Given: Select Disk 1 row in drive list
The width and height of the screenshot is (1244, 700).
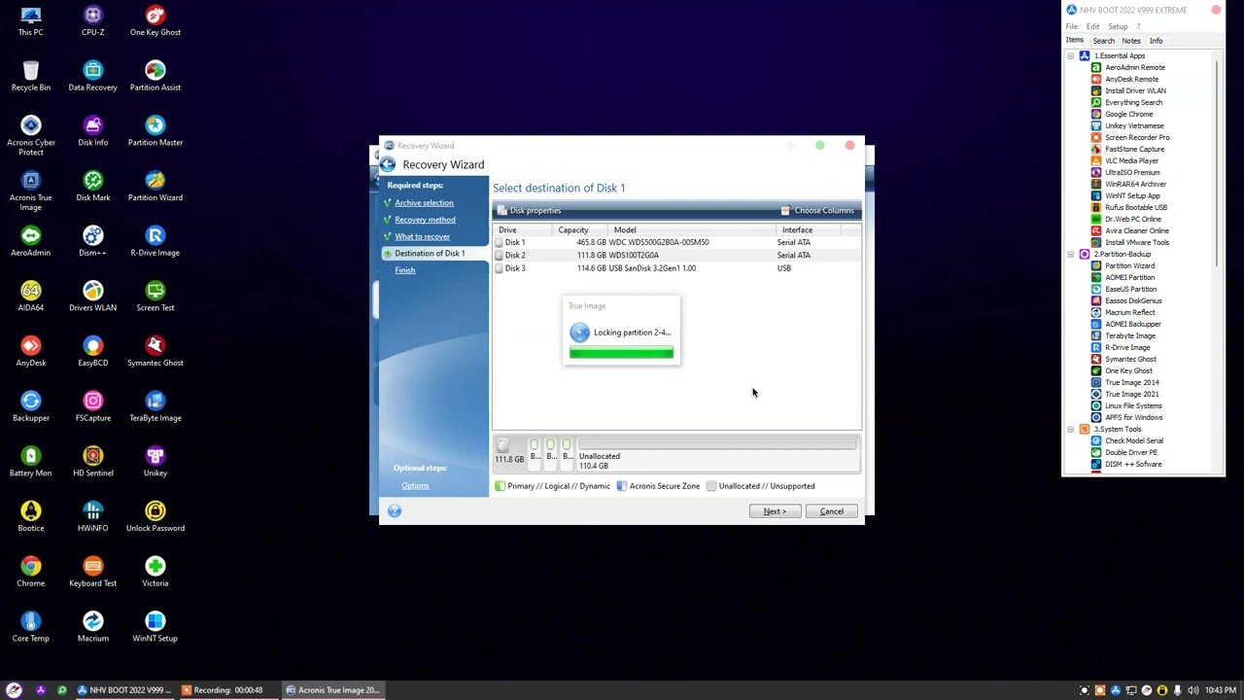Looking at the screenshot, I should (x=676, y=242).
